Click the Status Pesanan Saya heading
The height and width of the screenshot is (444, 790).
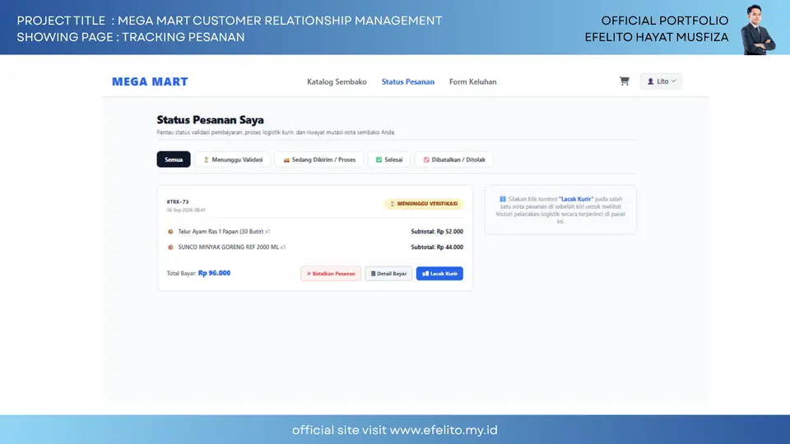(210, 120)
